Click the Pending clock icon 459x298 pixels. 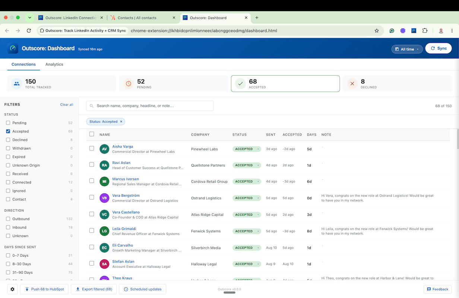tap(129, 84)
